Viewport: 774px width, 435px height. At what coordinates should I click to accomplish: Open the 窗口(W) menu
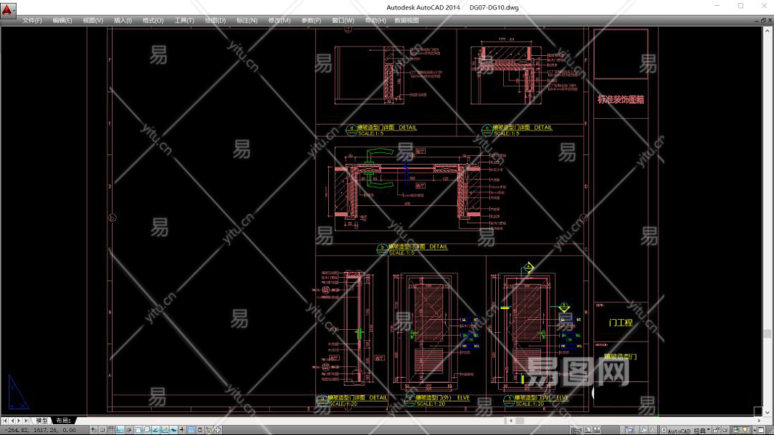pos(343,20)
